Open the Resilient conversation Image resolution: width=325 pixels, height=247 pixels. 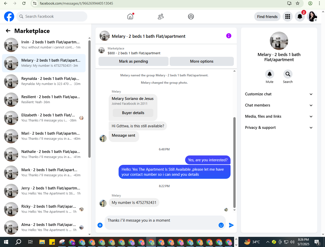click(44, 100)
